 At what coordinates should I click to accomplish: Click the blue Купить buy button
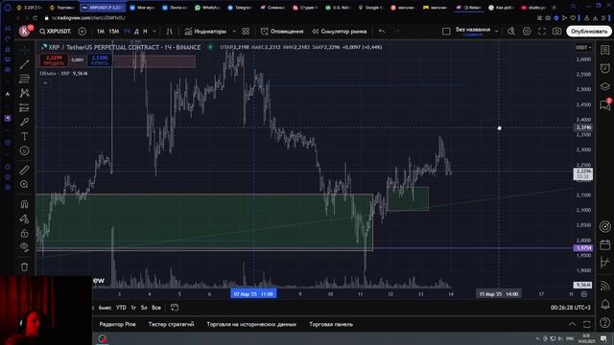pos(100,60)
